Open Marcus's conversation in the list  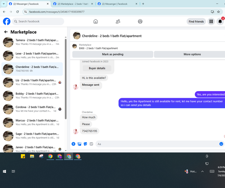pos(32,122)
